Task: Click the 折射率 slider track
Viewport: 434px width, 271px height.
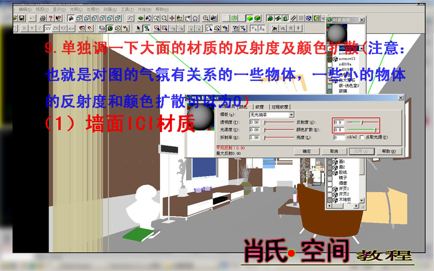Action: (279, 137)
